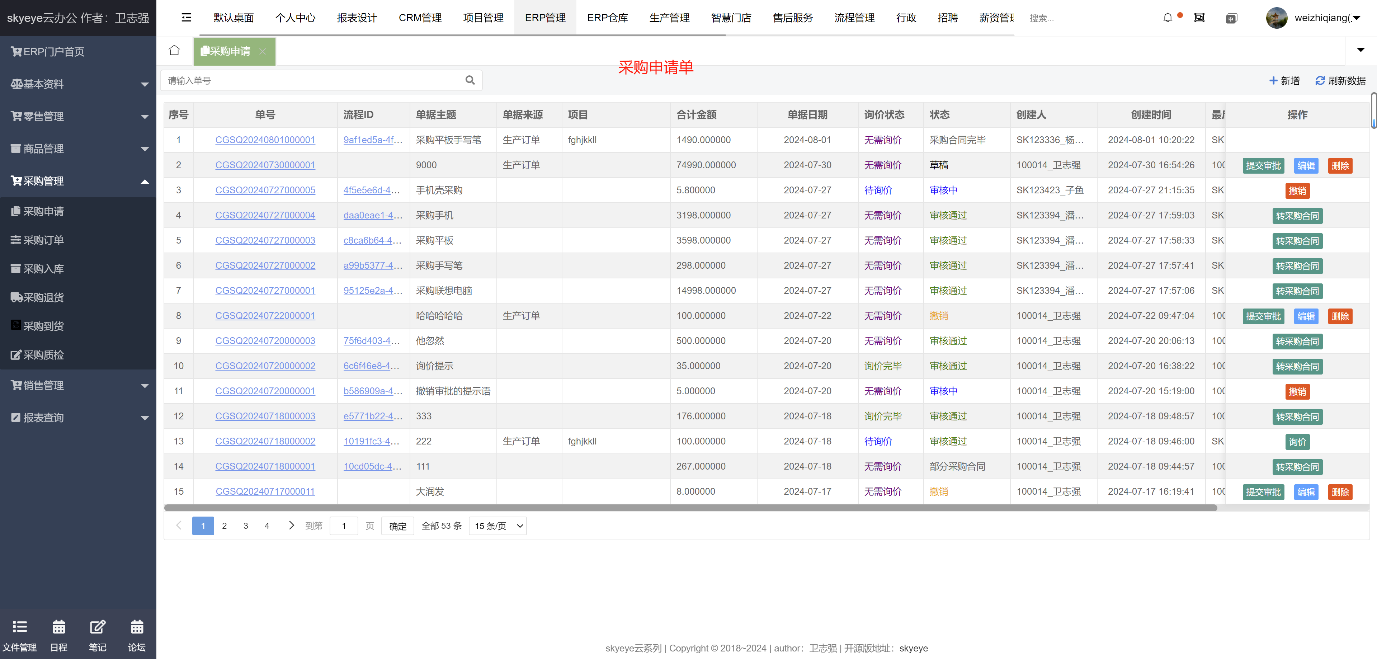Image resolution: width=1377 pixels, height=659 pixels.
Task: Open 采购订单 in the sidebar
Action: [x=44, y=240]
